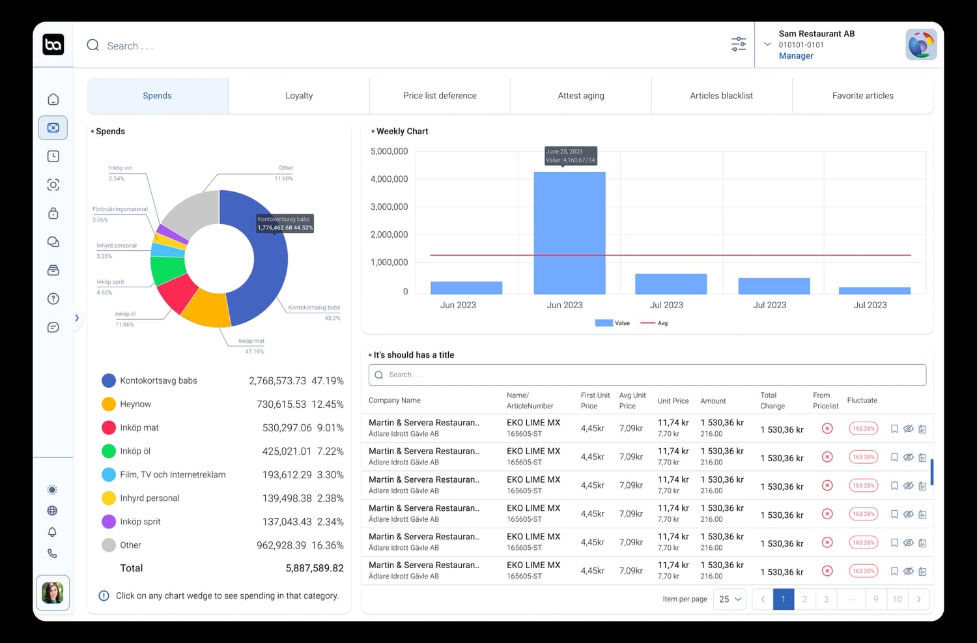Expand the account selector chevron near Sam Restaurant AB
The width and height of the screenshot is (977, 643).
[x=769, y=44]
